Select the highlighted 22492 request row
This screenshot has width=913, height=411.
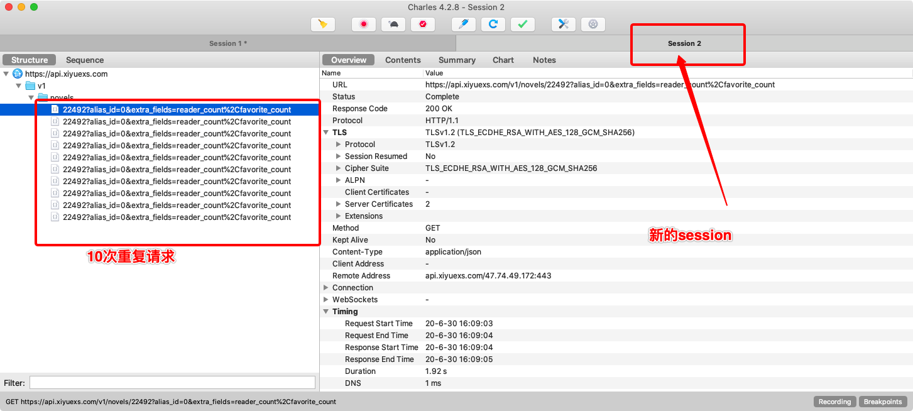[160, 109]
